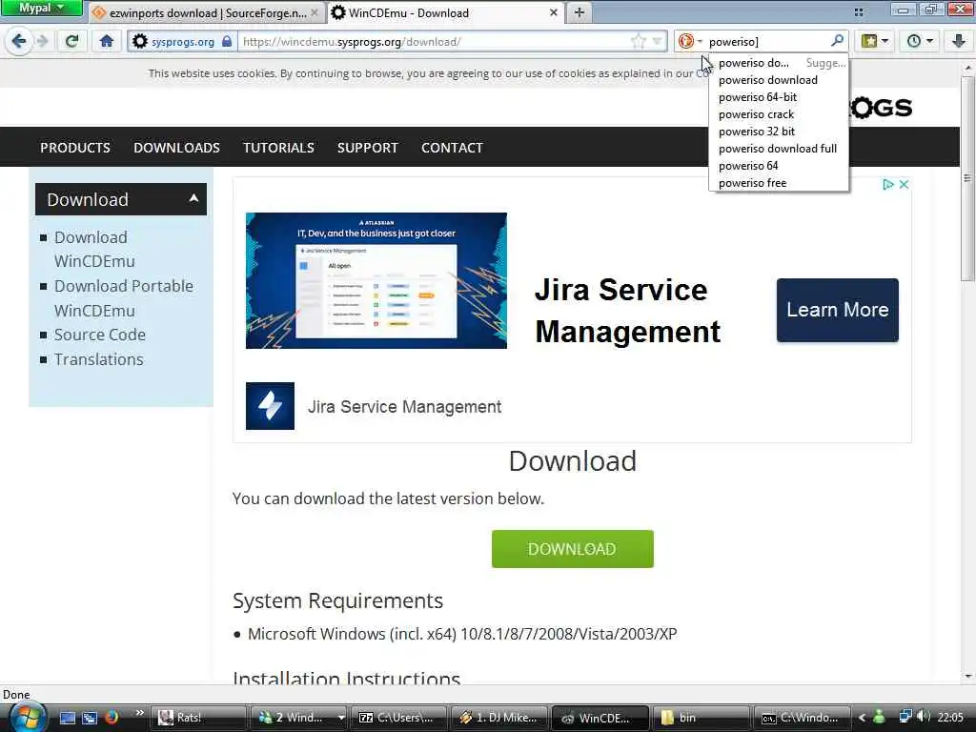Go to the SUPPORT section
This screenshot has width=976, height=732.
tap(367, 148)
